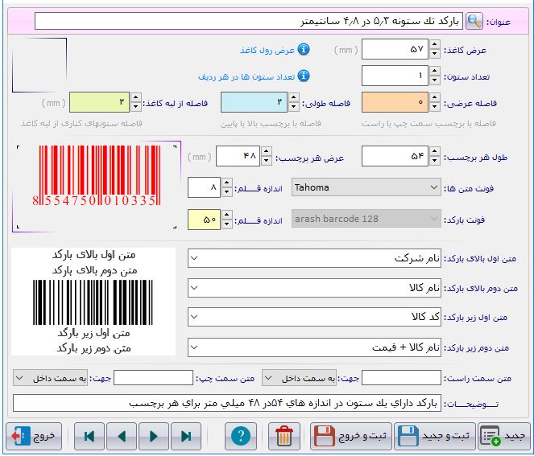
Task: Expand the نام شرکت dropdown above barcode
Action: [x=314, y=259]
